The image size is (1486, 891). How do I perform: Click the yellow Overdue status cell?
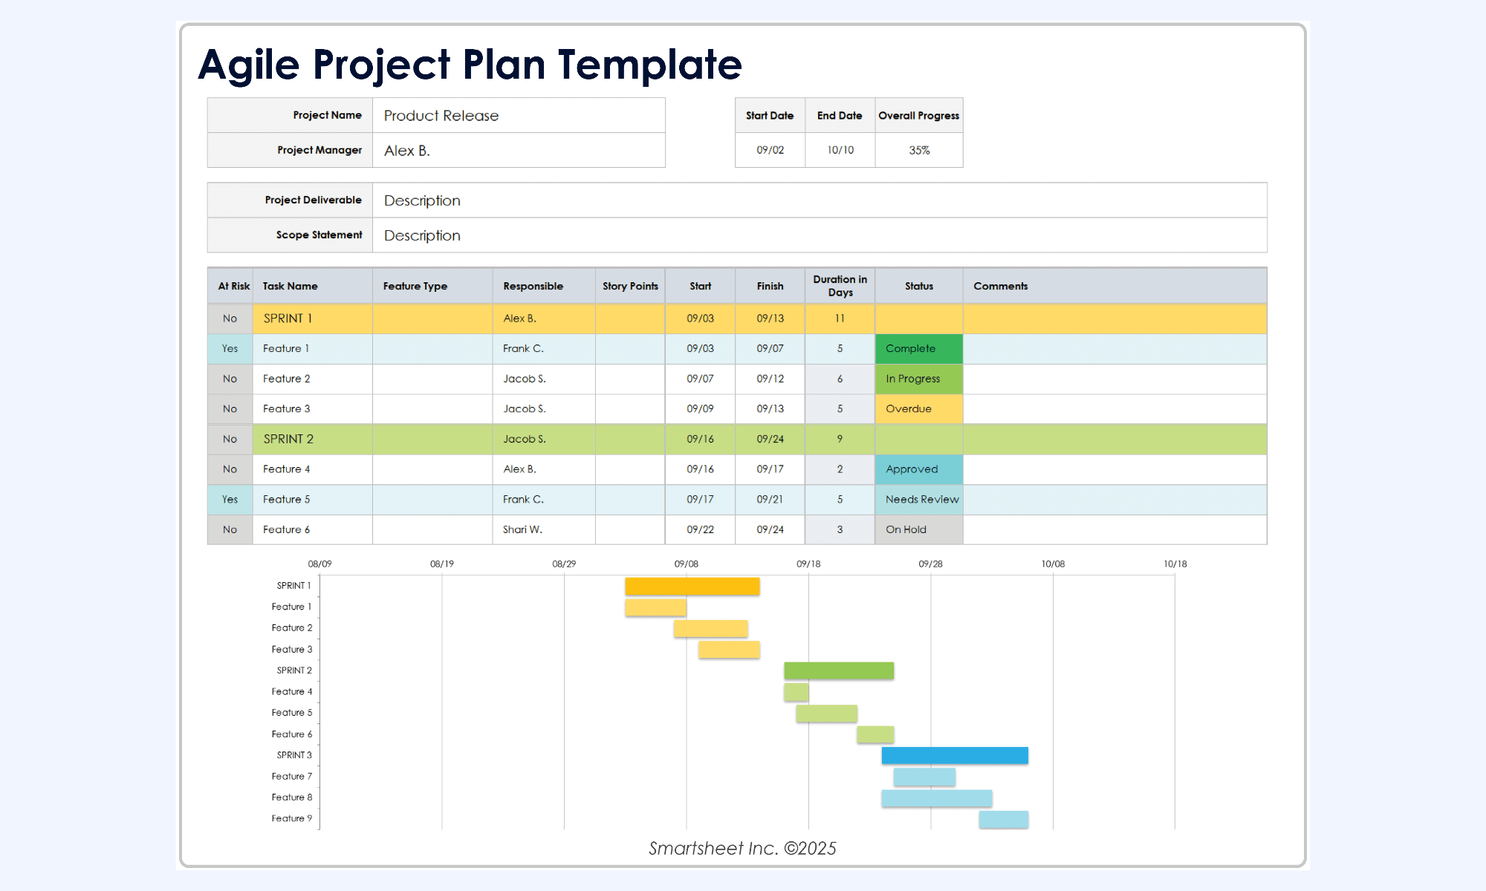919,409
